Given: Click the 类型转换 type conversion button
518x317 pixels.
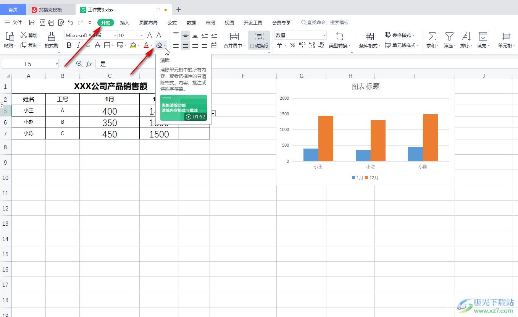Looking at the screenshot, I should pyautogui.click(x=340, y=40).
